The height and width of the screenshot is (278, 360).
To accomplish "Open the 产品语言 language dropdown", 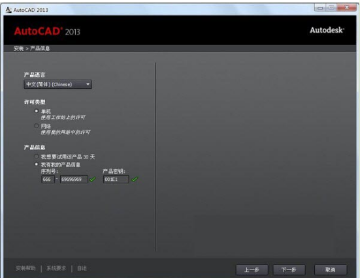I will pyautogui.click(x=57, y=84).
